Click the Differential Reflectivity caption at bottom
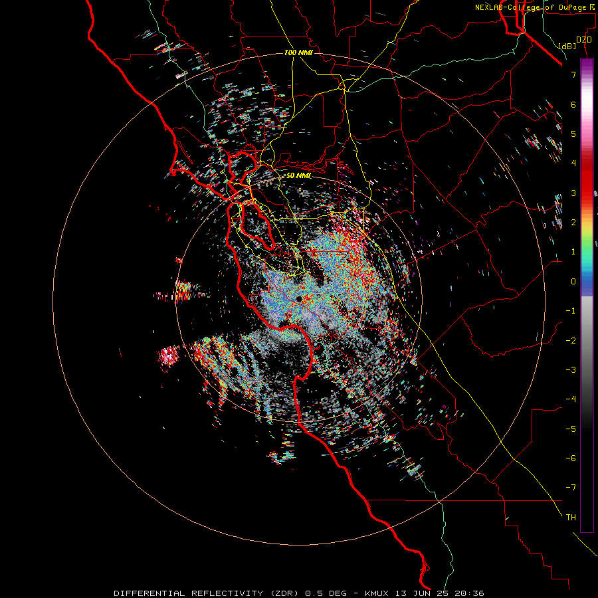Screen dimensions: 598x598 [299, 593]
